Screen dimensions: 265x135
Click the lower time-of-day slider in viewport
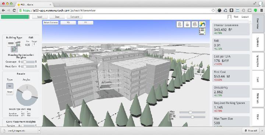[192, 117]
